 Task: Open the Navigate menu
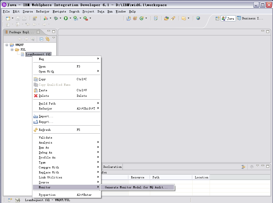(59, 12)
